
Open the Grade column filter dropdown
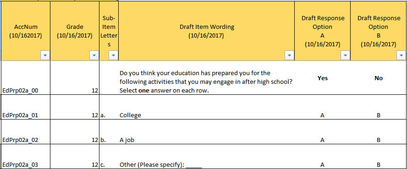(94, 55)
